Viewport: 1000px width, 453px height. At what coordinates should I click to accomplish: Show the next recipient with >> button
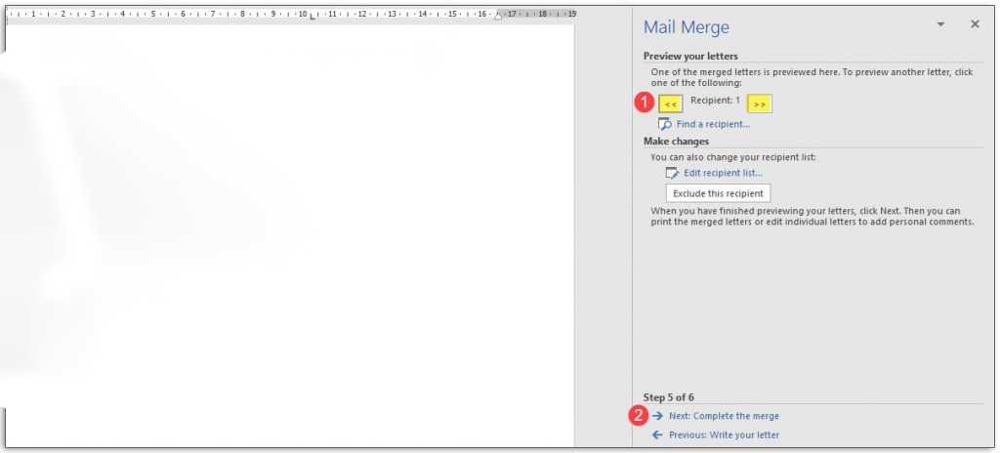[x=760, y=104]
